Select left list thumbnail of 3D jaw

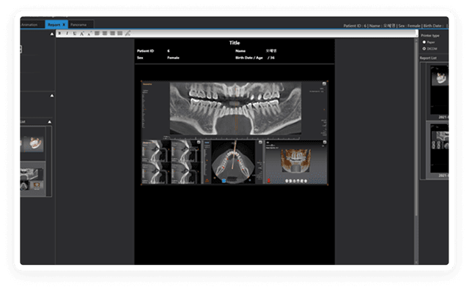(x=33, y=143)
